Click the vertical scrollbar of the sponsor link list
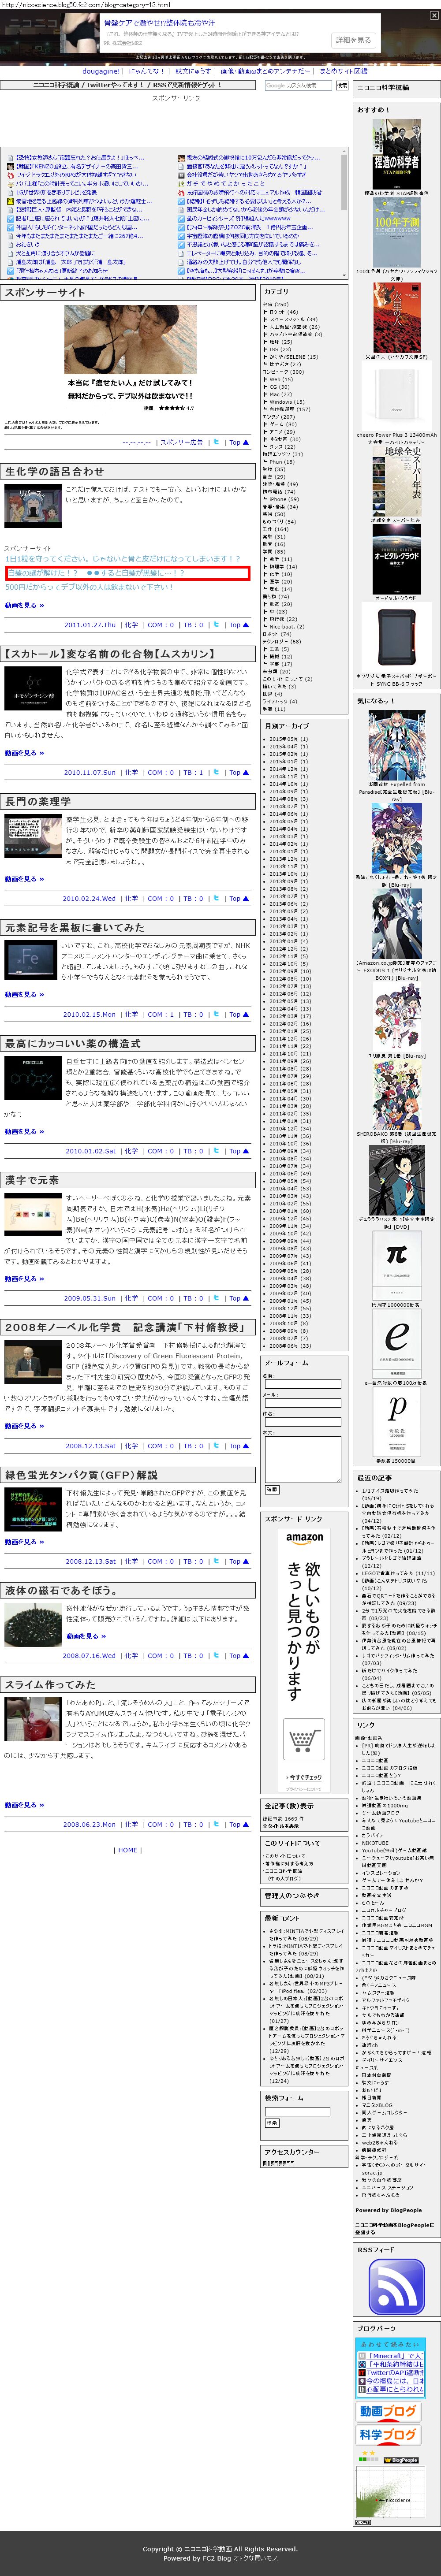The width and height of the screenshot is (441, 2576). (x=345, y=214)
